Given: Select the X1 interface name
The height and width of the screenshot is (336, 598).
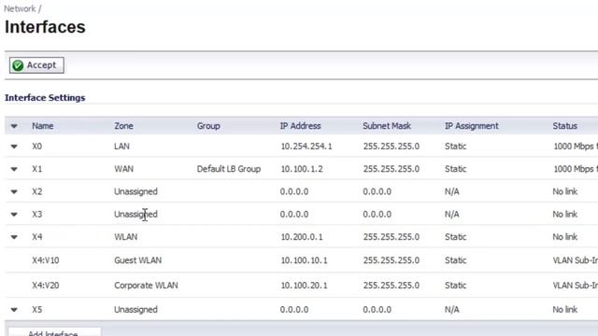Looking at the screenshot, I should point(37,169).
